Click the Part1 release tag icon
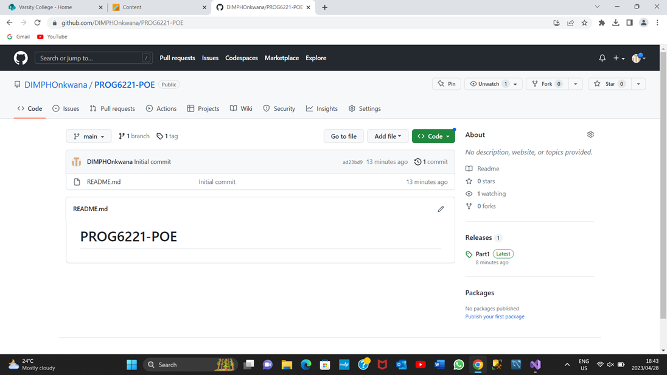The height and width of the screenshot is (375, 667). click(x=469, y=254)
